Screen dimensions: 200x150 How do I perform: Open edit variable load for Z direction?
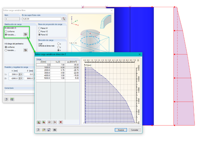26,34
